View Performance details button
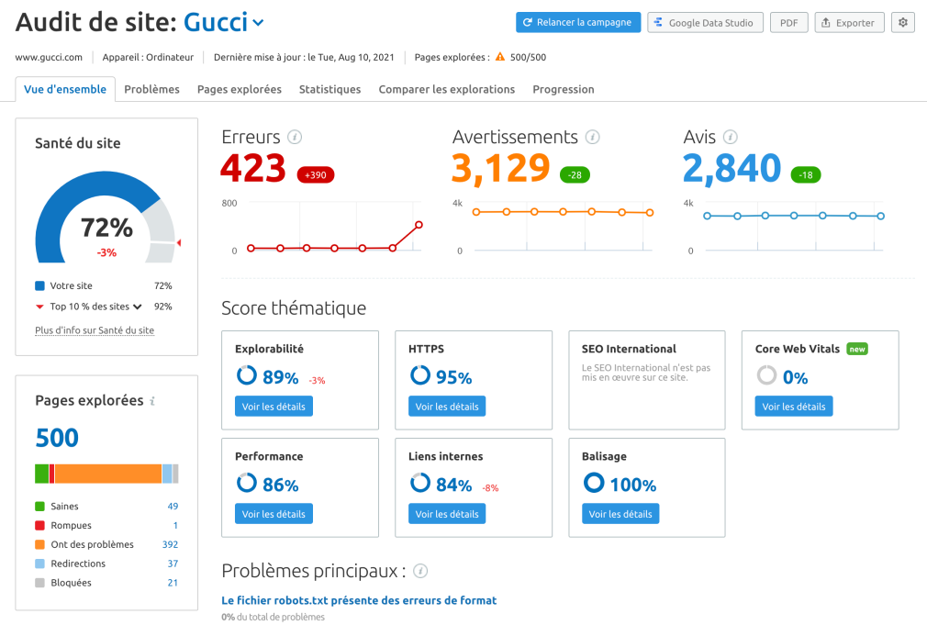 coord(274,514)
